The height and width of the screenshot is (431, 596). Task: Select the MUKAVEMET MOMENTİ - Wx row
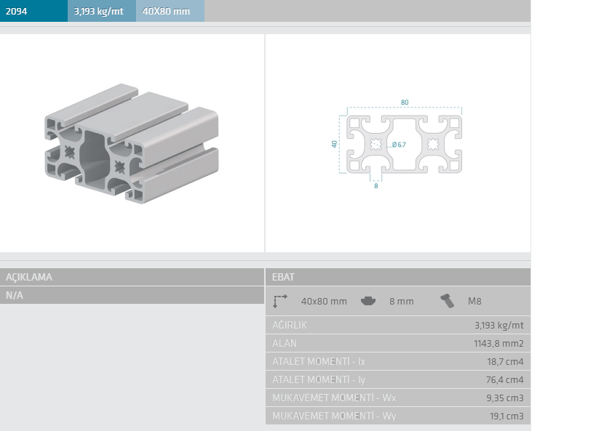(x=335, y=398)
